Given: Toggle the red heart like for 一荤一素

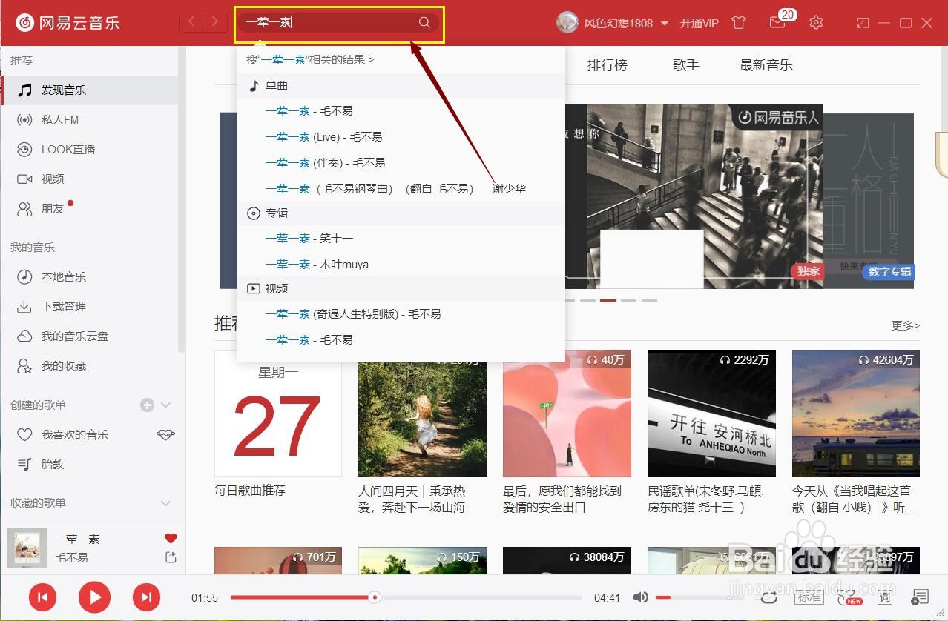Looking at the screenshot, I should (x=171, y=538).
